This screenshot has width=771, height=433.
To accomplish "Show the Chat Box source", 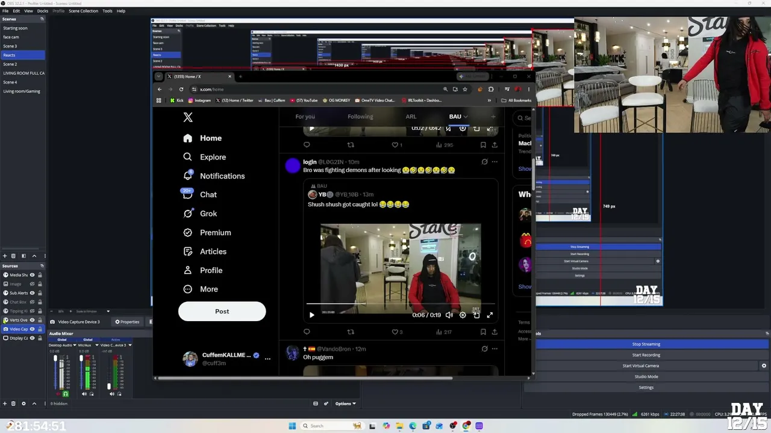I will (x=33, y=302).
